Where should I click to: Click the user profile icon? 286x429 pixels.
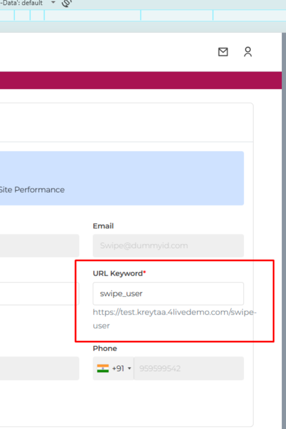point(248,52)
